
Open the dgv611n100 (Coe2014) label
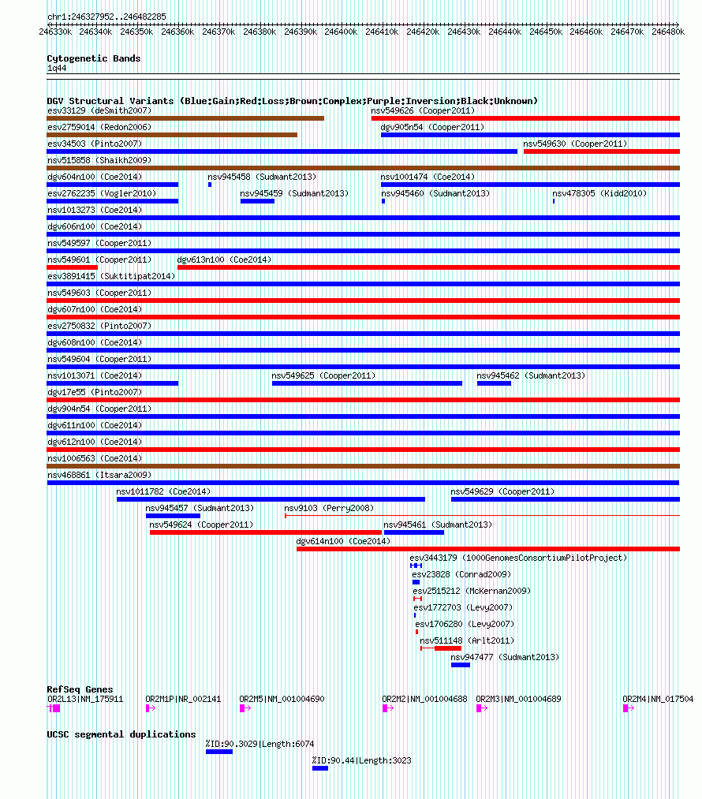(95, 425)
